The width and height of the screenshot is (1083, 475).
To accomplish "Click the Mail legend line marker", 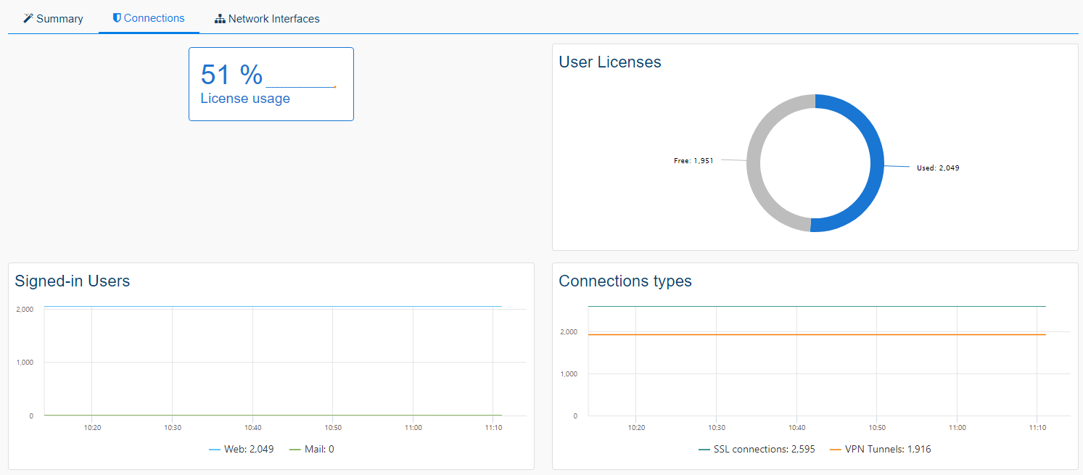I will pyautogui.click(x=293, y=449).
